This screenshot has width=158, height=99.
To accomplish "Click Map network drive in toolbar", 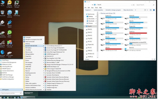I will [x=129, y=10].
